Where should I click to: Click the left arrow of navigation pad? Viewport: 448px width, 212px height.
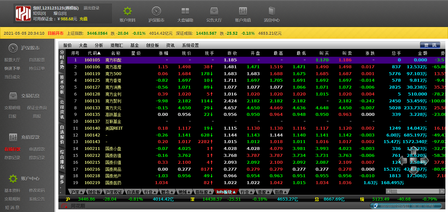[x=403, y=161]
